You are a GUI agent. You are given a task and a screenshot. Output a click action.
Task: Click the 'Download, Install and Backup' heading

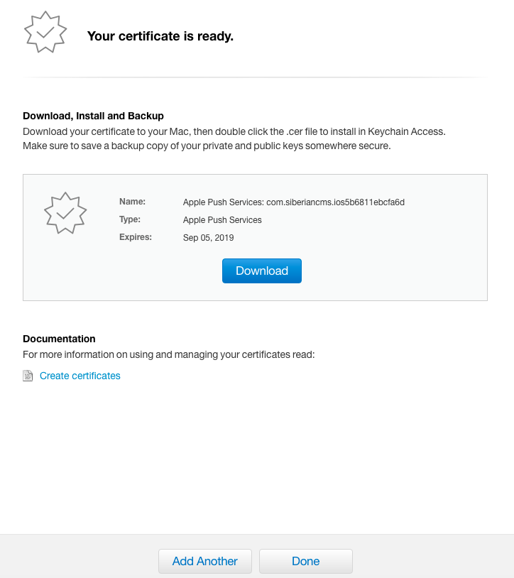pos(93,116)
